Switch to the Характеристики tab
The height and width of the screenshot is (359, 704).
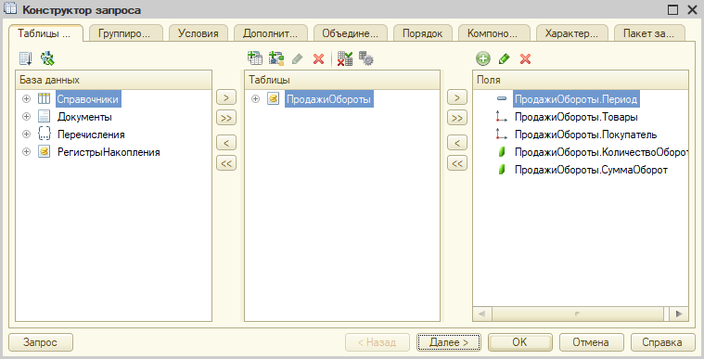coord(571,33)
